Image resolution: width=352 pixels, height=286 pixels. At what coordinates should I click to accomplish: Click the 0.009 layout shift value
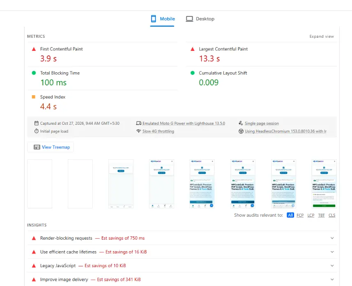pyautogui.click(x=209, y=82)
